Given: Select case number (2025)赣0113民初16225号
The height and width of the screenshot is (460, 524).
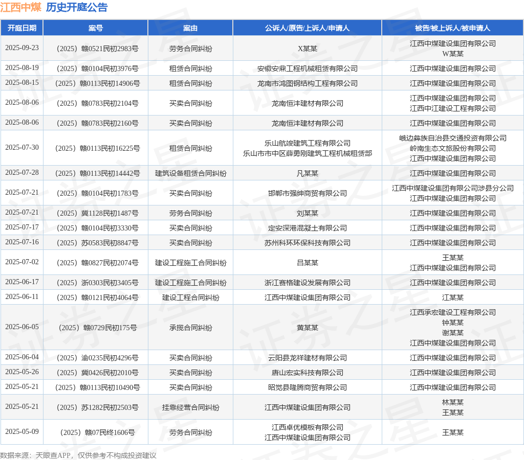Looking at the screenshot, I should pos(98,148).
